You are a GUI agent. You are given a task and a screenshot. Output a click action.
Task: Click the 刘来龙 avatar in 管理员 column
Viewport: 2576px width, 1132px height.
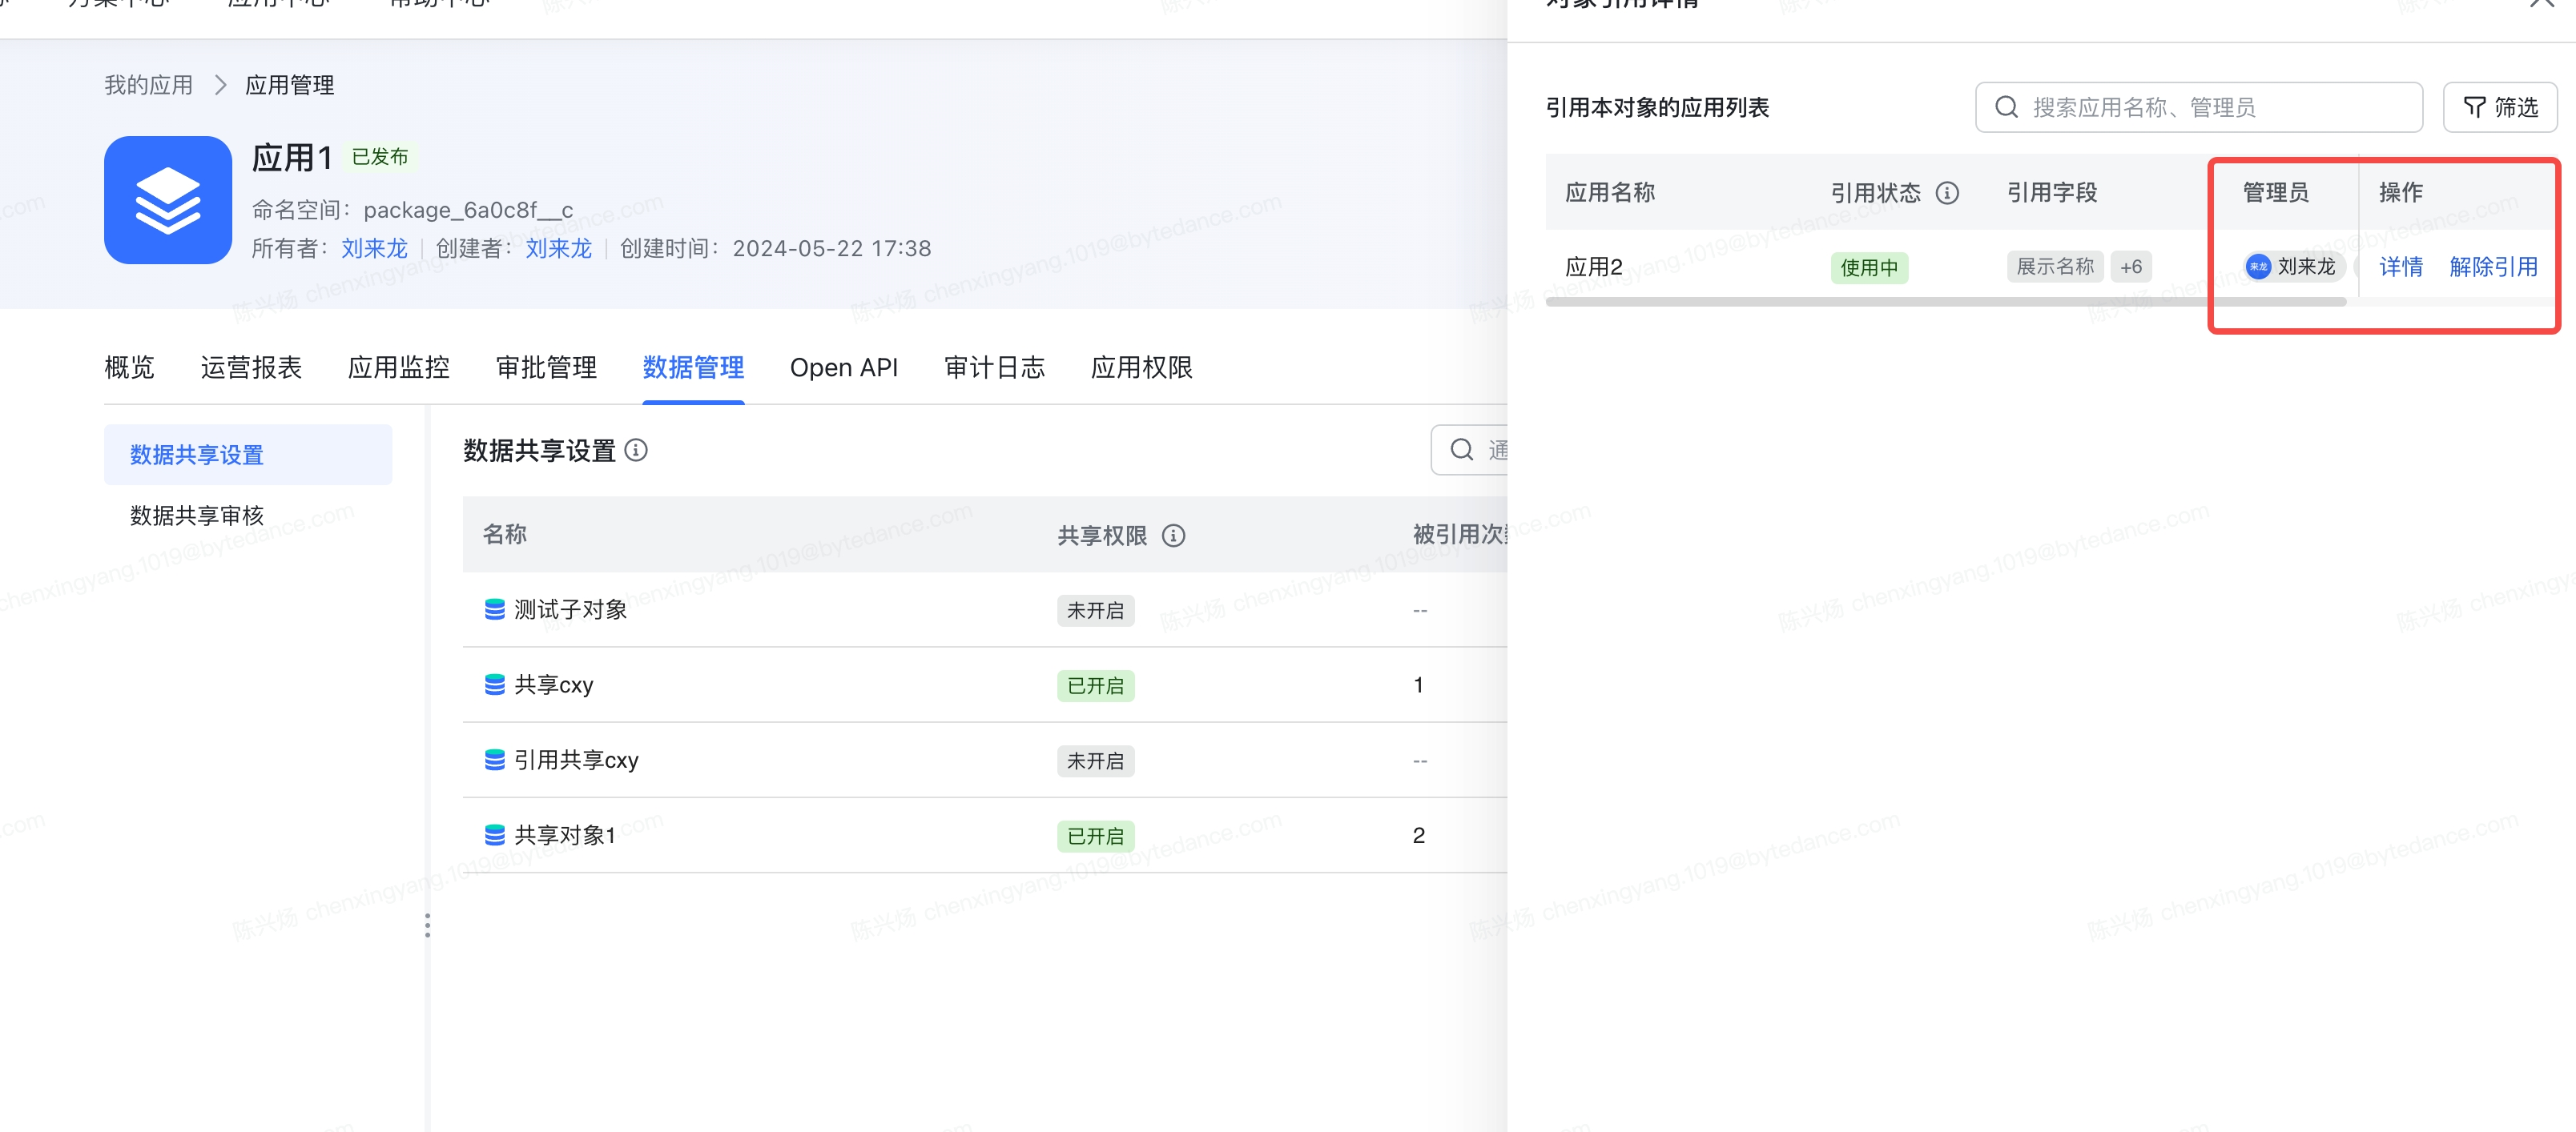point(2258,267)
